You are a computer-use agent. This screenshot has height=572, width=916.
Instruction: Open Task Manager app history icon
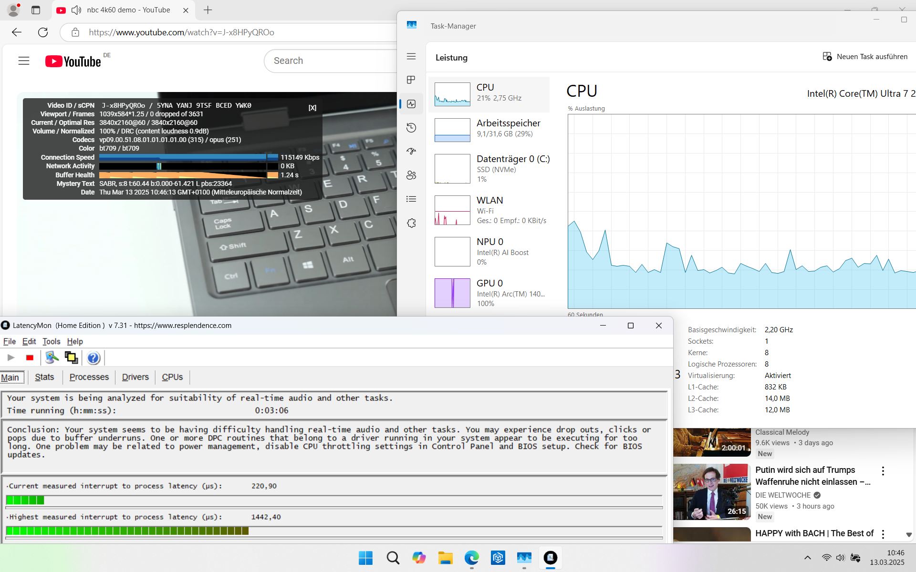[411, 128]
